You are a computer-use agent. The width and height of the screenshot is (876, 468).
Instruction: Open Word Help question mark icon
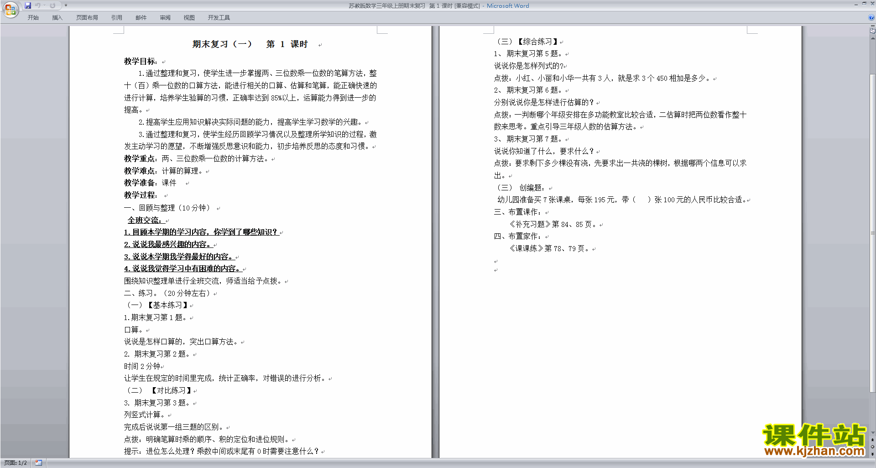coord(871,17)
